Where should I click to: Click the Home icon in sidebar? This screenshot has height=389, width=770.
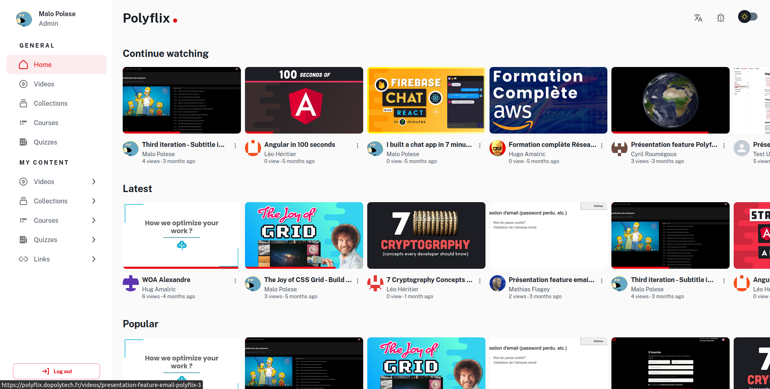click(x=23, y=65)
